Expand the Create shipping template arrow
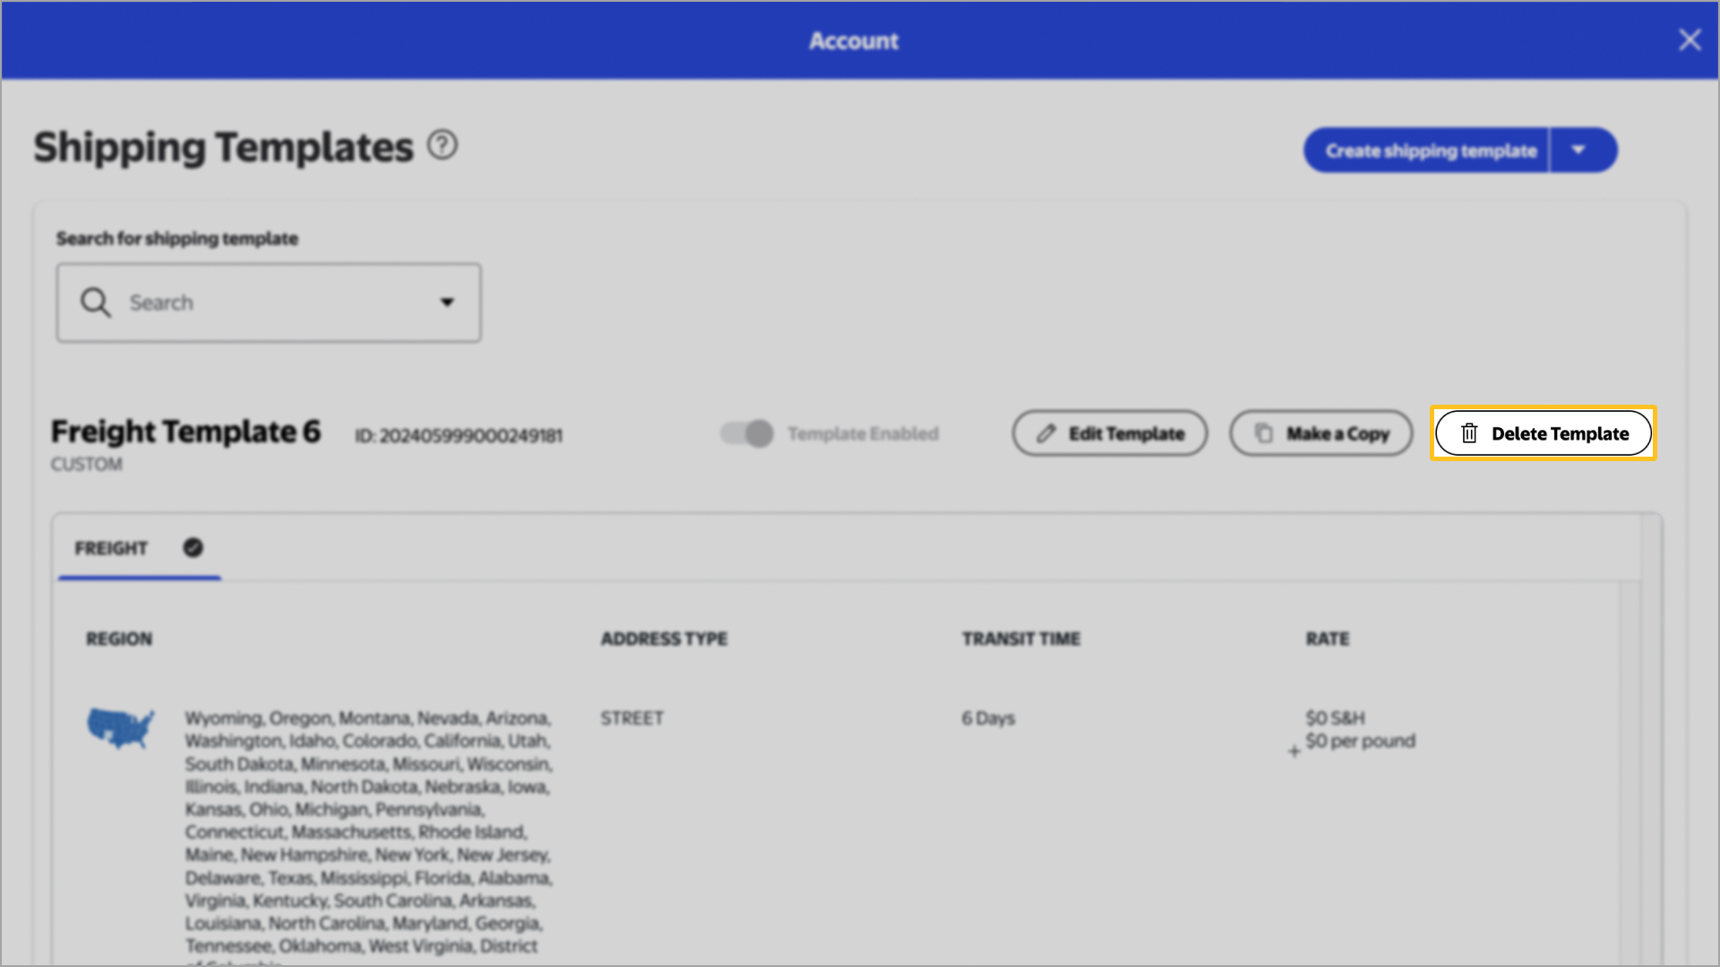 tap(1578, 150)
